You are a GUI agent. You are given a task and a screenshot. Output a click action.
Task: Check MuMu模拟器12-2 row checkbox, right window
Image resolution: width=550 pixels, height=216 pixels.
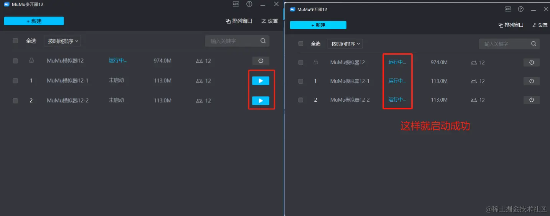tap(300, 100)
